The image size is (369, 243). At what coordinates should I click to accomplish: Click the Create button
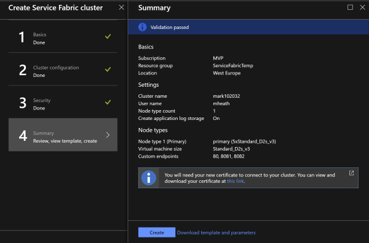pyautogui.click(x=157, y=233)
